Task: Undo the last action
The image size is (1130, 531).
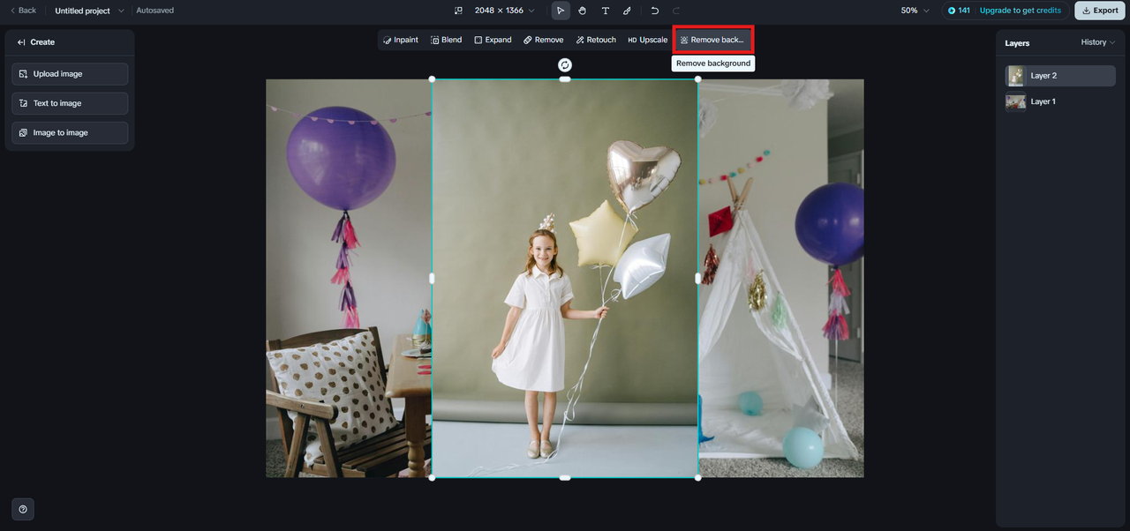Action: pyautogui.click(x=655, y=11)
